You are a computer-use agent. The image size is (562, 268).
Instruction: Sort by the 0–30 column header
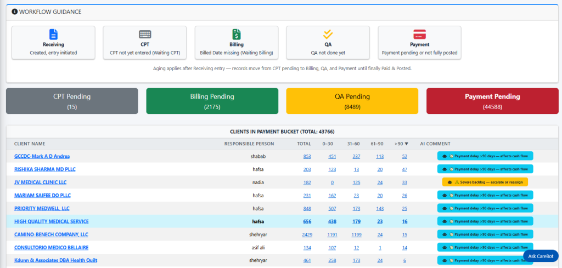click(x=328, y=144)
